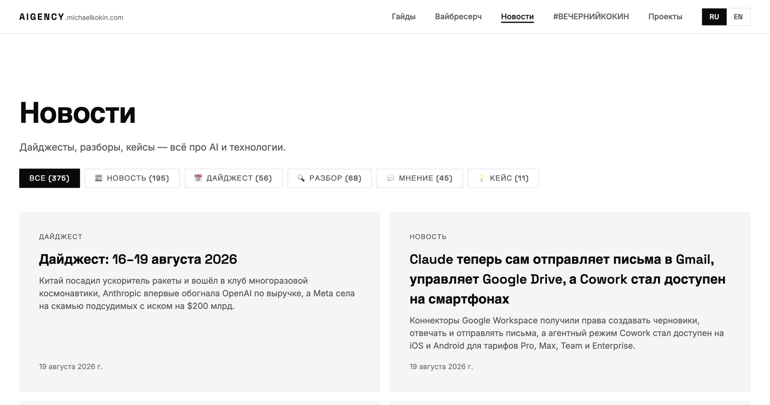Click the НОВОСТЬ label on the Claude card

click(x=428, y=237)
